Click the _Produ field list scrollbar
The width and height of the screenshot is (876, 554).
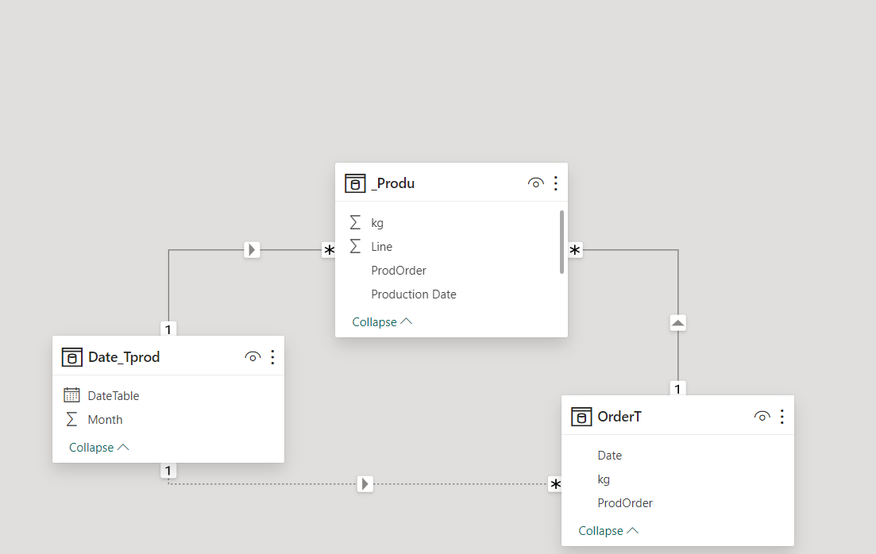click(561, 242)
